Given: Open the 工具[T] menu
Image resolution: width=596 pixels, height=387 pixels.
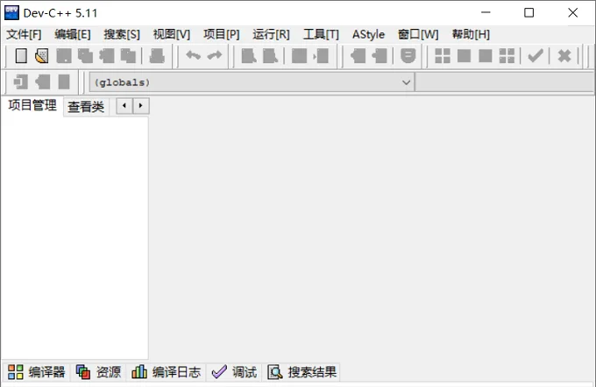Looking at the screenshot, I should [x=321, y=34].
